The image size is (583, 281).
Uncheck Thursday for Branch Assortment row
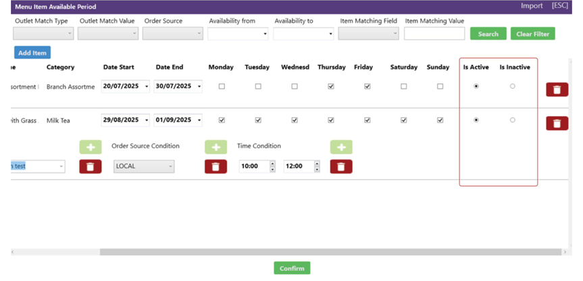tap(330, 86)
